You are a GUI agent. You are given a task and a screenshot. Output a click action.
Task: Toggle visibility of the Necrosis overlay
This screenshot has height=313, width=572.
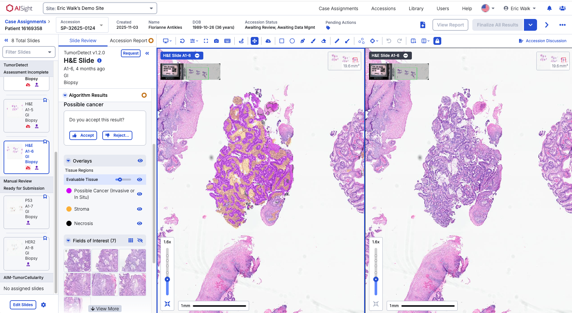click(140, 223)
